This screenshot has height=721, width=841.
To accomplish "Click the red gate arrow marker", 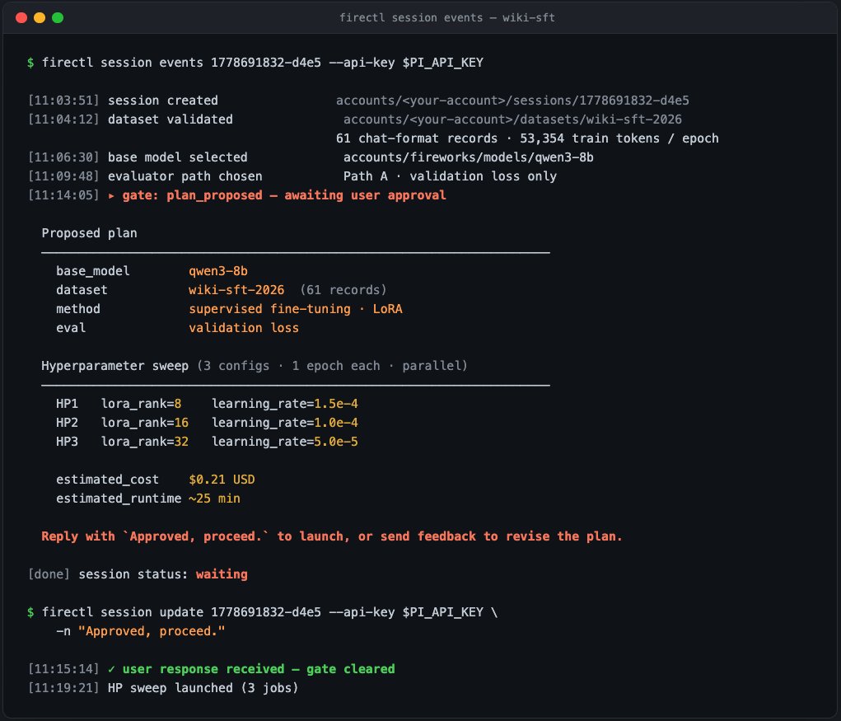I will point(111,196).
